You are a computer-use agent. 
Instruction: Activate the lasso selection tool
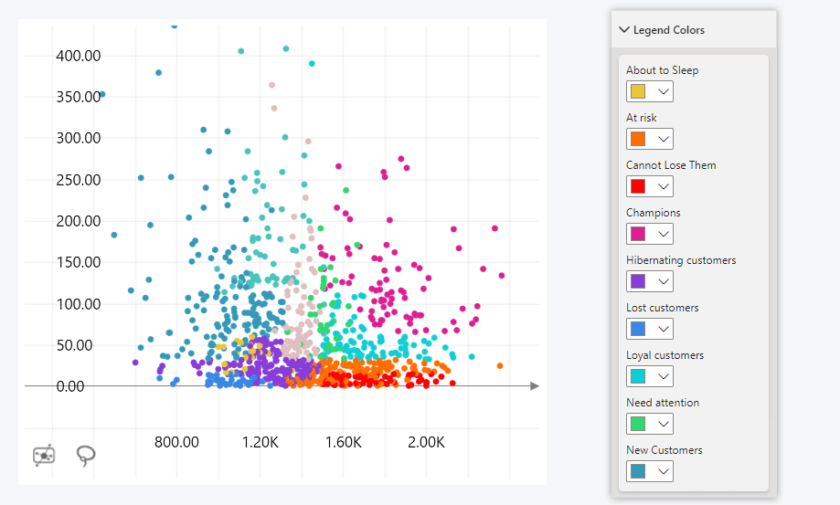tap(86, 455)
